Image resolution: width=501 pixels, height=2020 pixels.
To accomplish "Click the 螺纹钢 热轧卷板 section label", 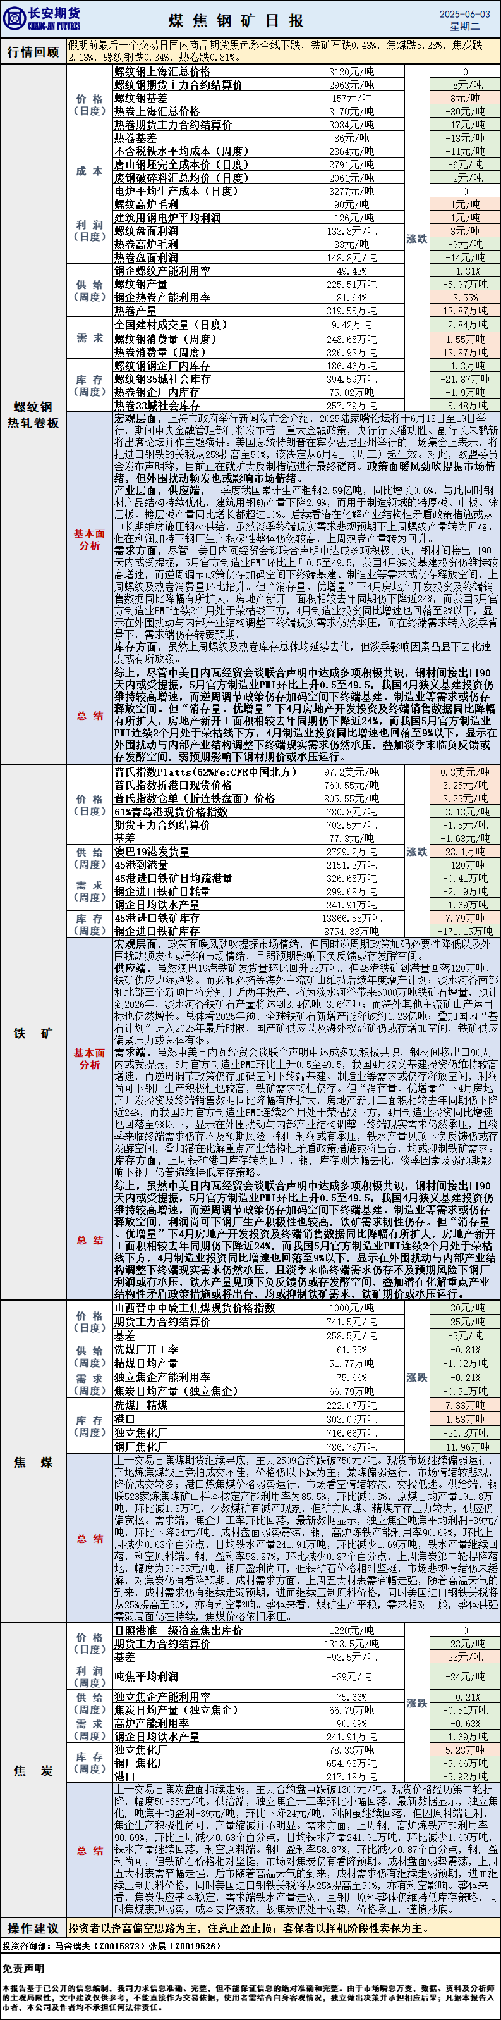I will pos(33,415).
